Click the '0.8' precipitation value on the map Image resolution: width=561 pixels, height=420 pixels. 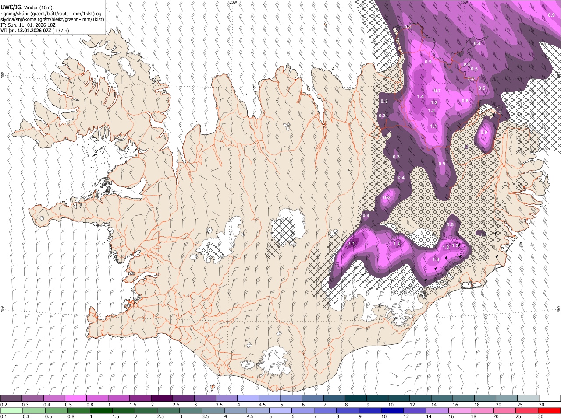pyautogui.click(x=465, y=101)
